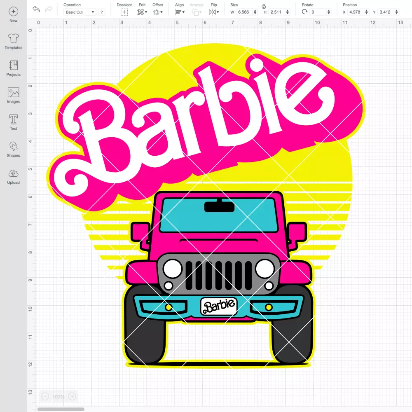Zoom out with the minus button
This screenshot has height=412, width=412.
pos(45,396)
